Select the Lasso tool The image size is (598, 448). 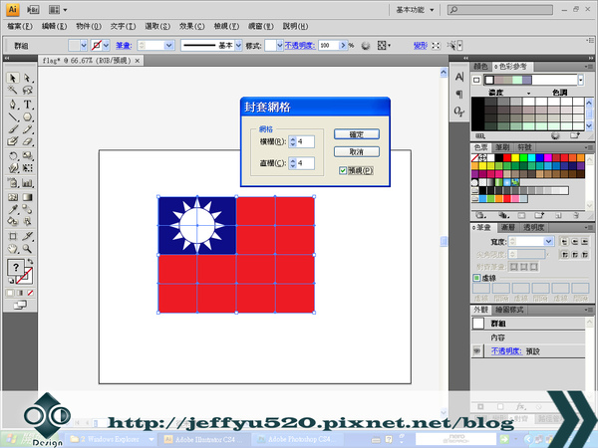click(27, 90)
